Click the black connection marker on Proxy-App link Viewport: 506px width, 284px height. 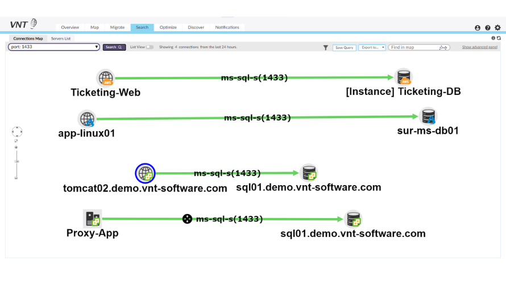(187, 219)
